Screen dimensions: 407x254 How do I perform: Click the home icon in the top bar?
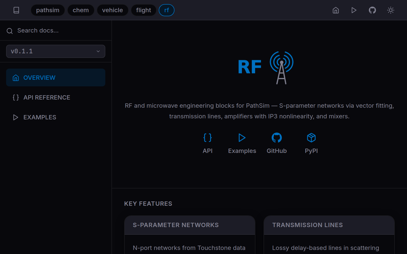point(336,10)
